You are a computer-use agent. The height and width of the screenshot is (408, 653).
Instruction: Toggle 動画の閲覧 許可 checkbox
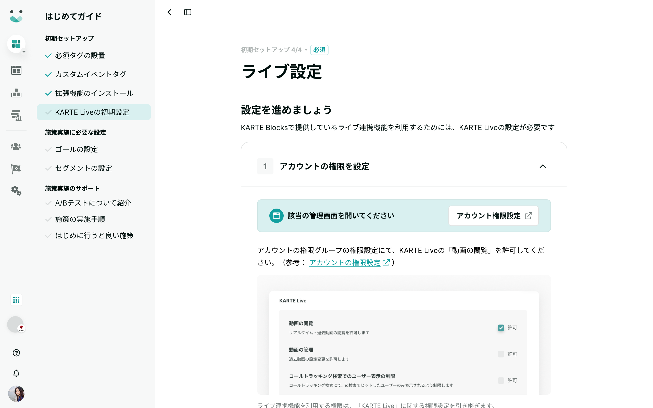point(501,328)
